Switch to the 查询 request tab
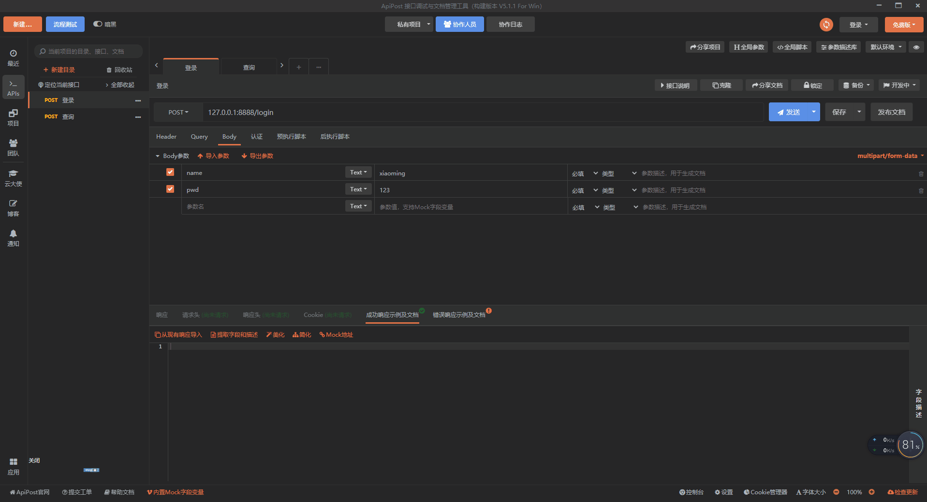 (x=249, y=67)
